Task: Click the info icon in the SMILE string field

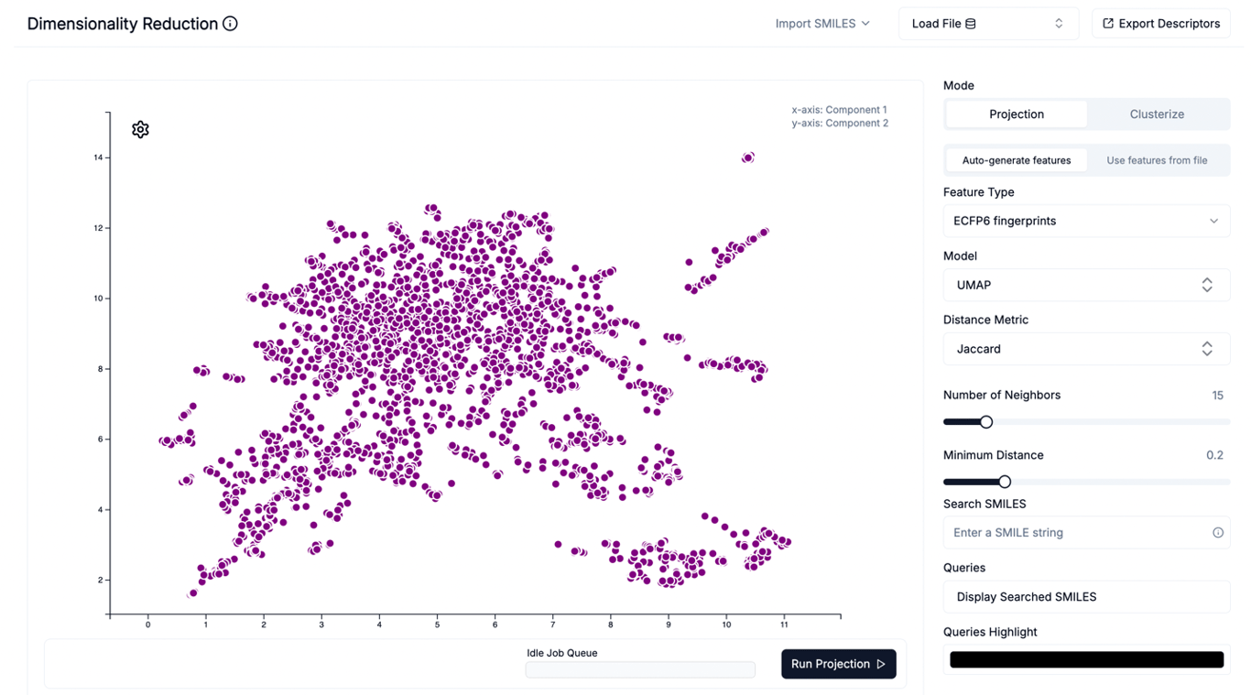Action: [1217, 532]
